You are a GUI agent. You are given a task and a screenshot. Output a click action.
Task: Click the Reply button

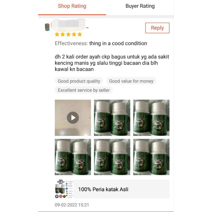click(157, 28)
